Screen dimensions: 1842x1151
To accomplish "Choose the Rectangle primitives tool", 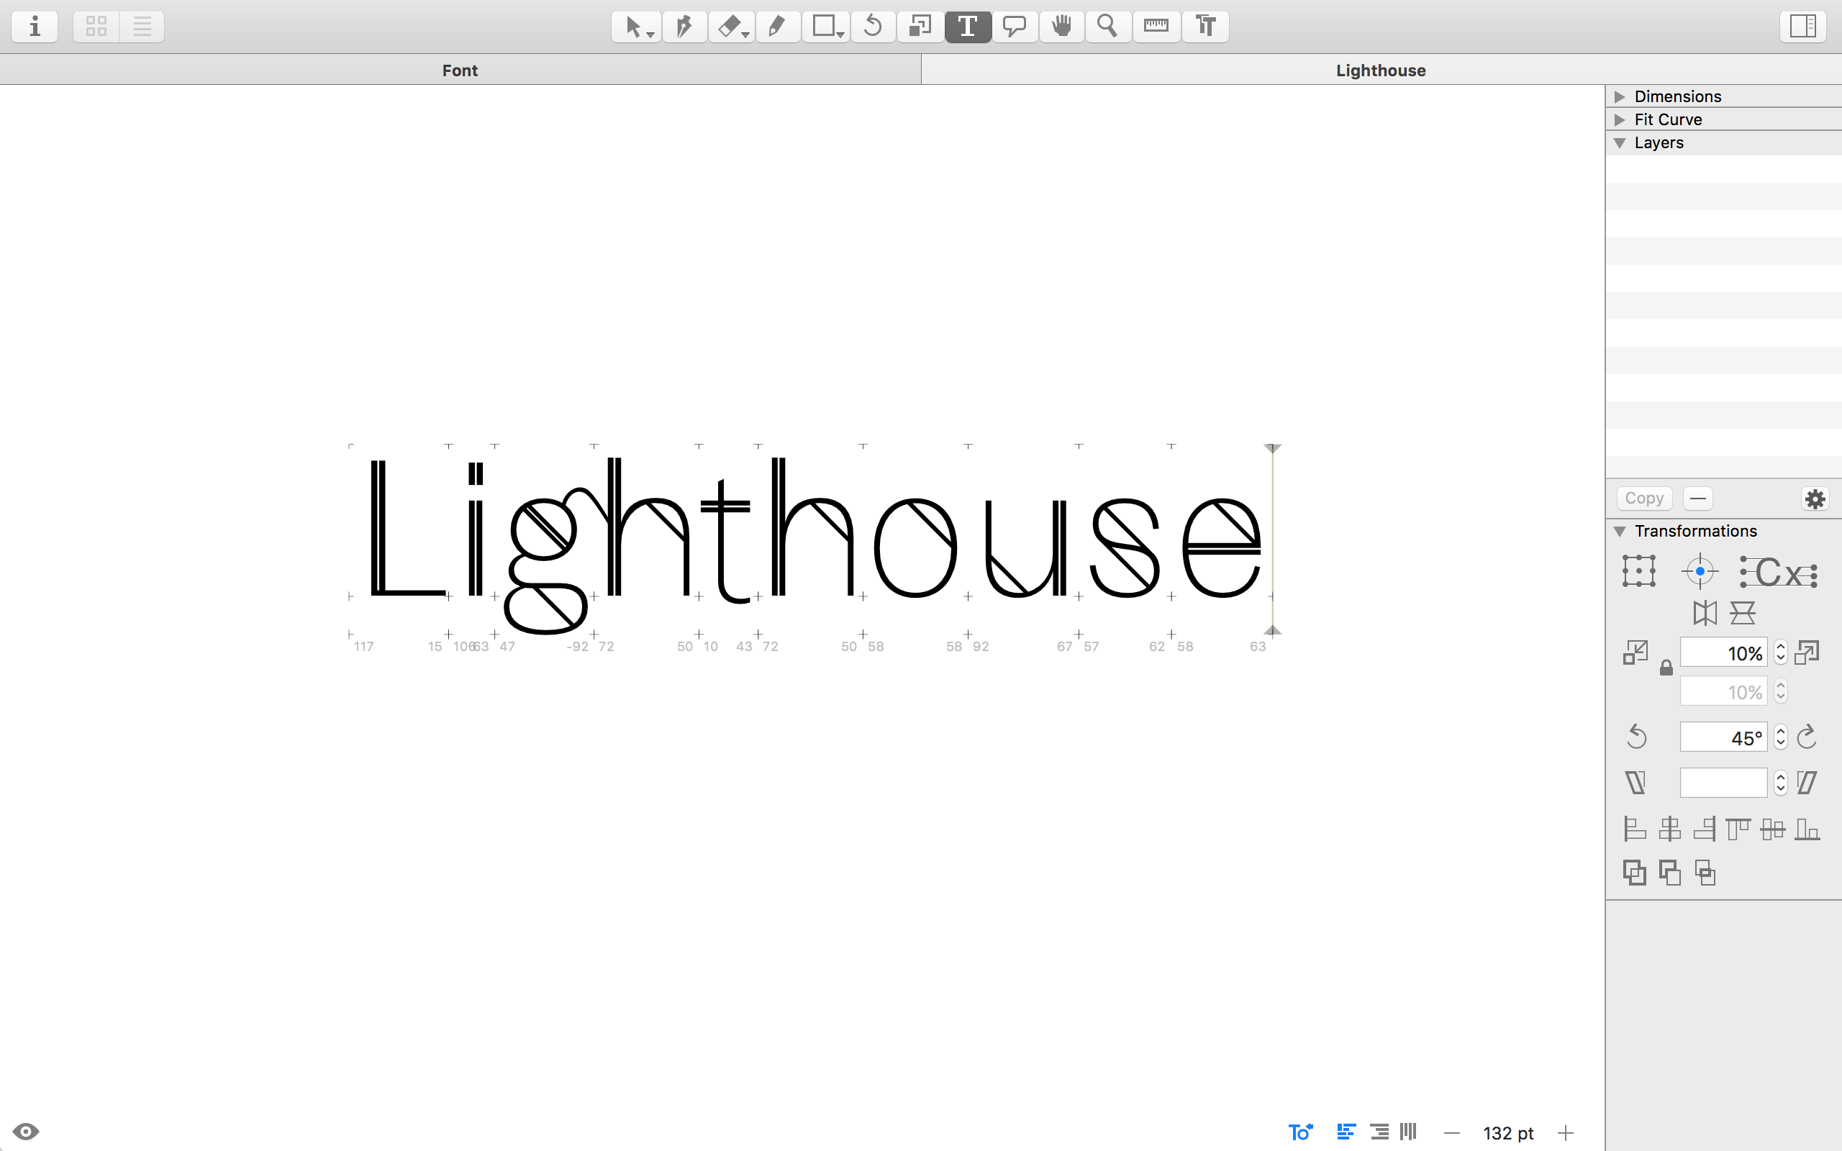I will (x=826, y=27).
